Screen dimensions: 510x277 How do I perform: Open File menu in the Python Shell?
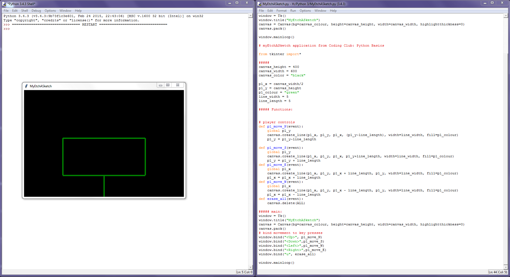click(x=6, y=11)
